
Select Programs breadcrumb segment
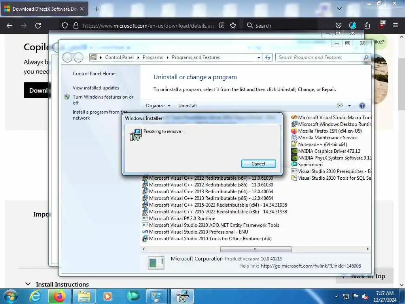[x=153, y=57]
